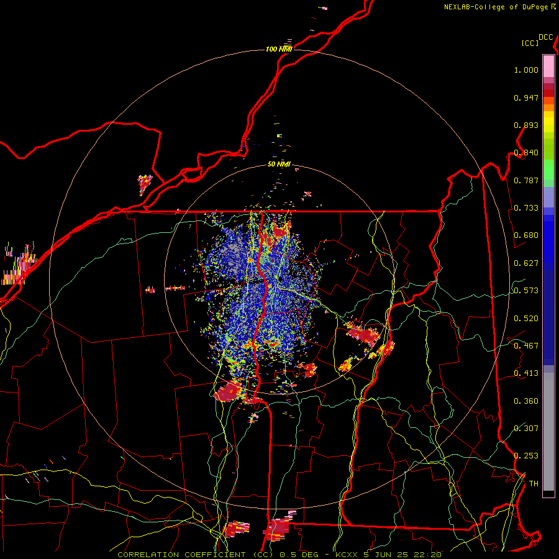Click the 1.000 color scale value
This screenshot has width=559, height=559.
click(x=526, y=70)
